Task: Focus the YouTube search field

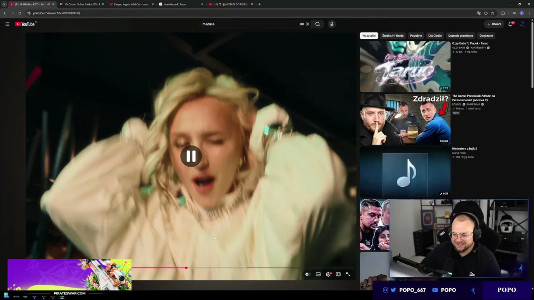Action: coord(249,24)
